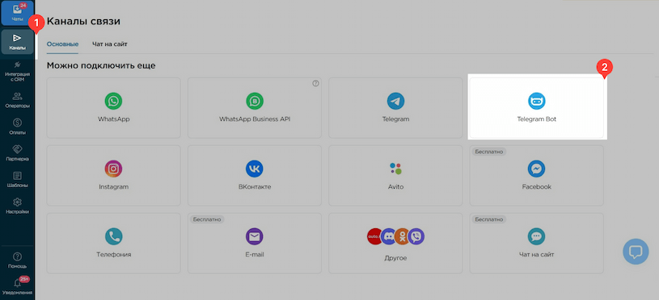Click the Чат на сайт card icon
The height and width of the screenshot is (300, 659).
(537, 237)
